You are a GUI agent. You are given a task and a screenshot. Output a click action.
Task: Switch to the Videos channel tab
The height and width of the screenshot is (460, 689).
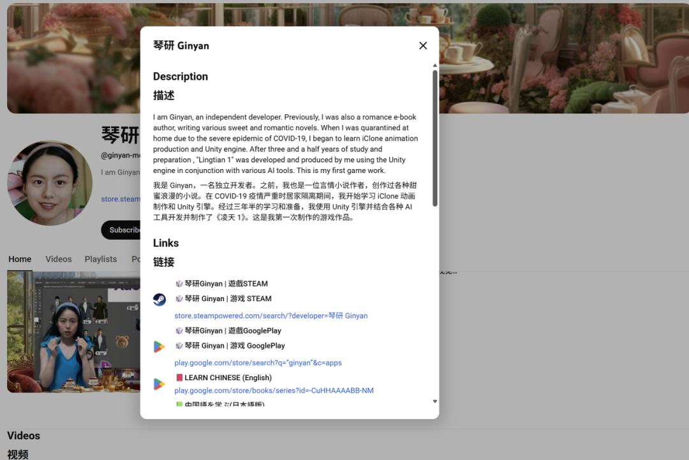coord(59,259)
